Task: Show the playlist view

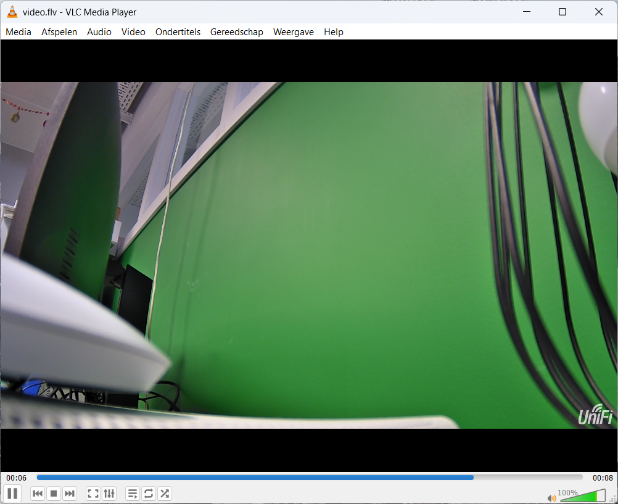Action: tap(133, 494)
